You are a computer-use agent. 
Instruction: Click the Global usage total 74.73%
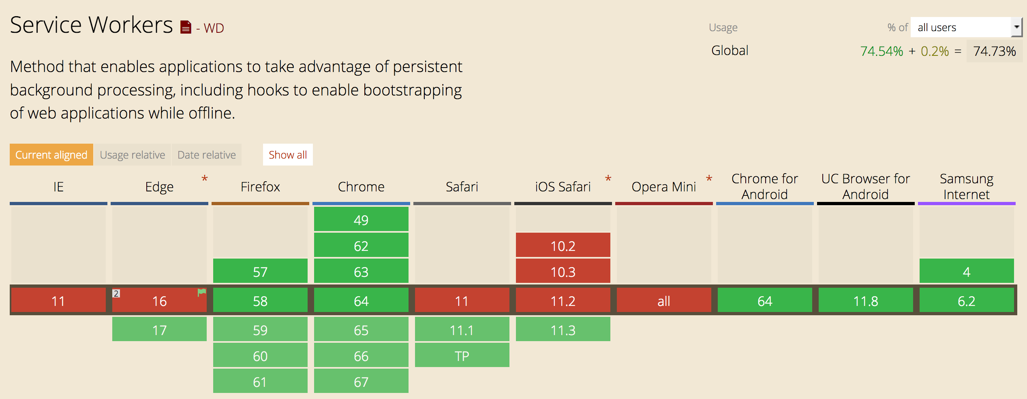pos(994,51)
